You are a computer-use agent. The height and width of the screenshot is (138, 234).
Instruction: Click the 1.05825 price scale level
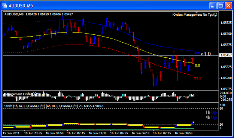tap(226, 23)
